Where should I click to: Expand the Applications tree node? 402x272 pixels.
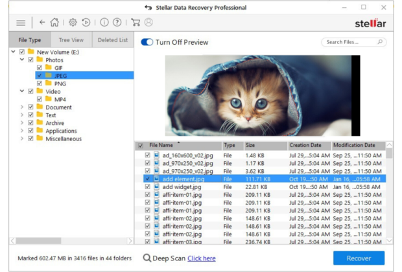coord(22,131)
